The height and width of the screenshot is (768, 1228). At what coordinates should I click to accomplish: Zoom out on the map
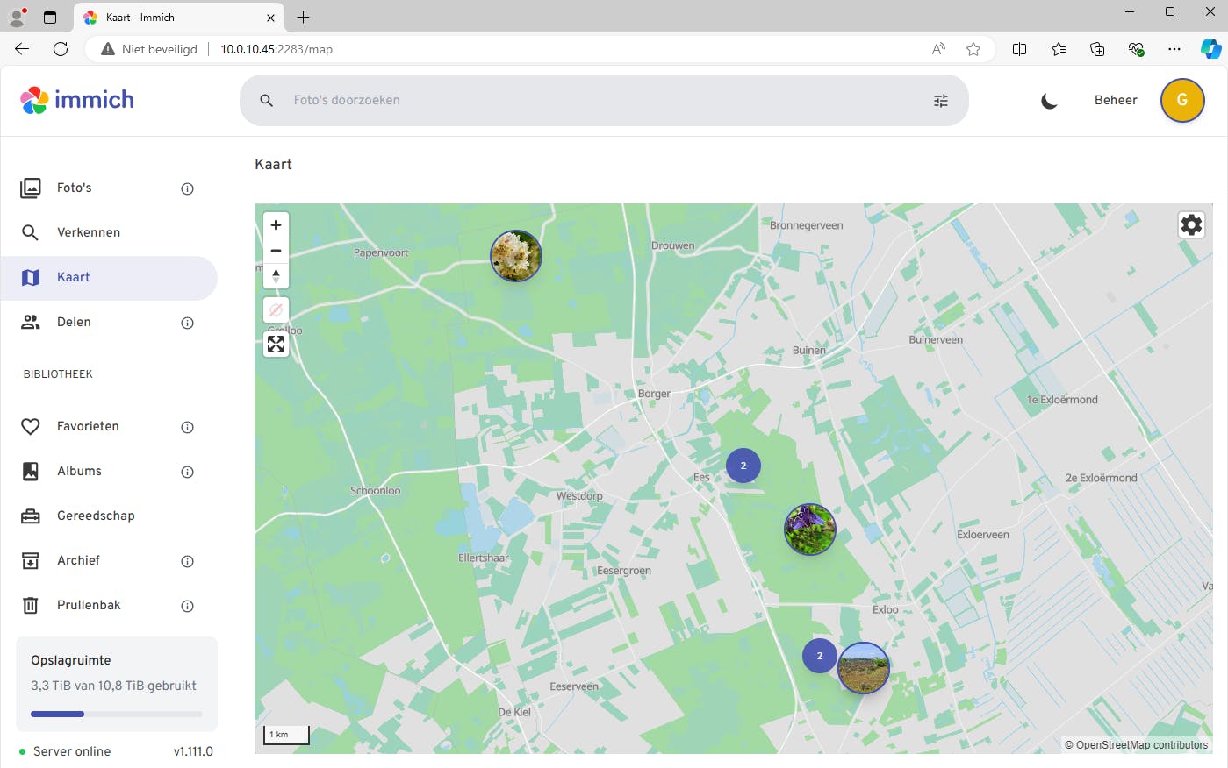(276, 251)
